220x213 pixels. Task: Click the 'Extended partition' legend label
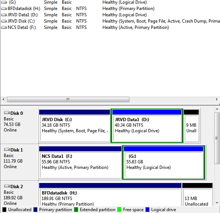pyautogui.click(x=98, y=210)
